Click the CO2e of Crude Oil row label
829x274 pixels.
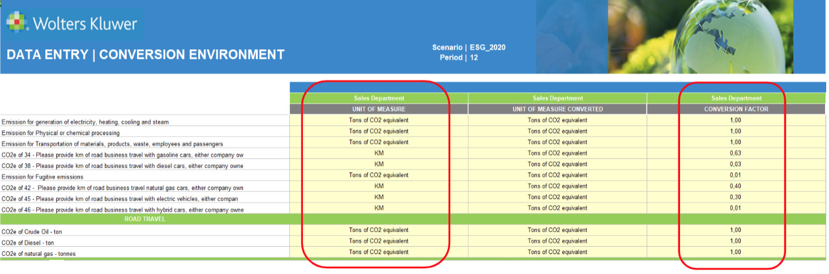click(31, 232)
